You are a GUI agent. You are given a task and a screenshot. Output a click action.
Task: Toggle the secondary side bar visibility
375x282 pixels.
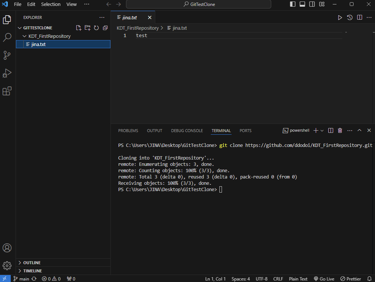click(x=312, y=4)
